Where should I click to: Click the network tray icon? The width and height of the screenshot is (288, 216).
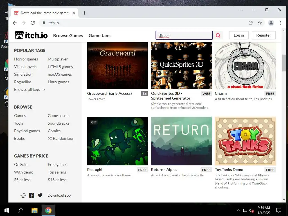point(245,210)
